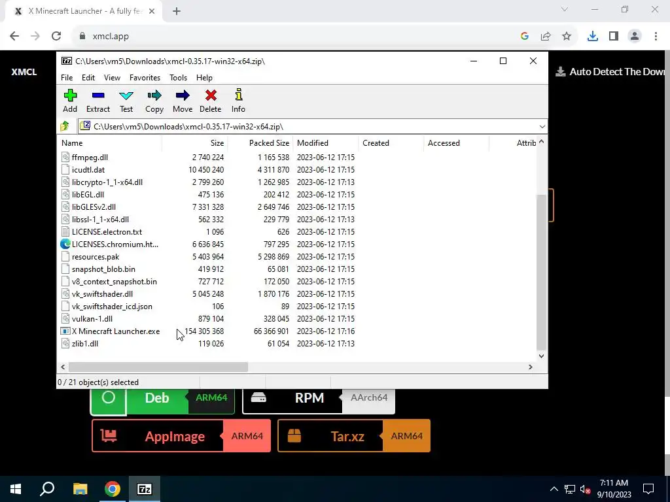Viewport: 670px width, 502px height.
Task: Open Chrome tab search chevron
Action: pos(565,9)
